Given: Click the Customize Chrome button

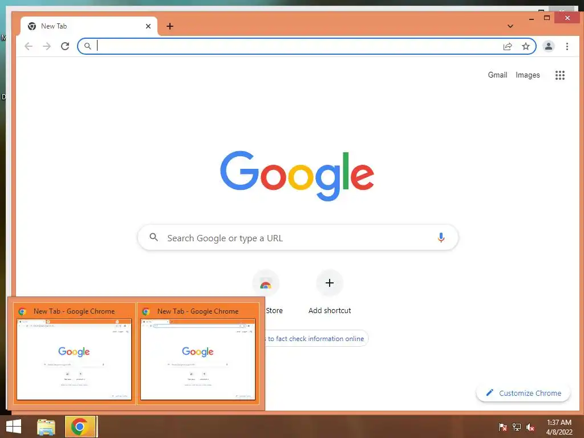Looking at the screenshot, I should pos(524,394).
